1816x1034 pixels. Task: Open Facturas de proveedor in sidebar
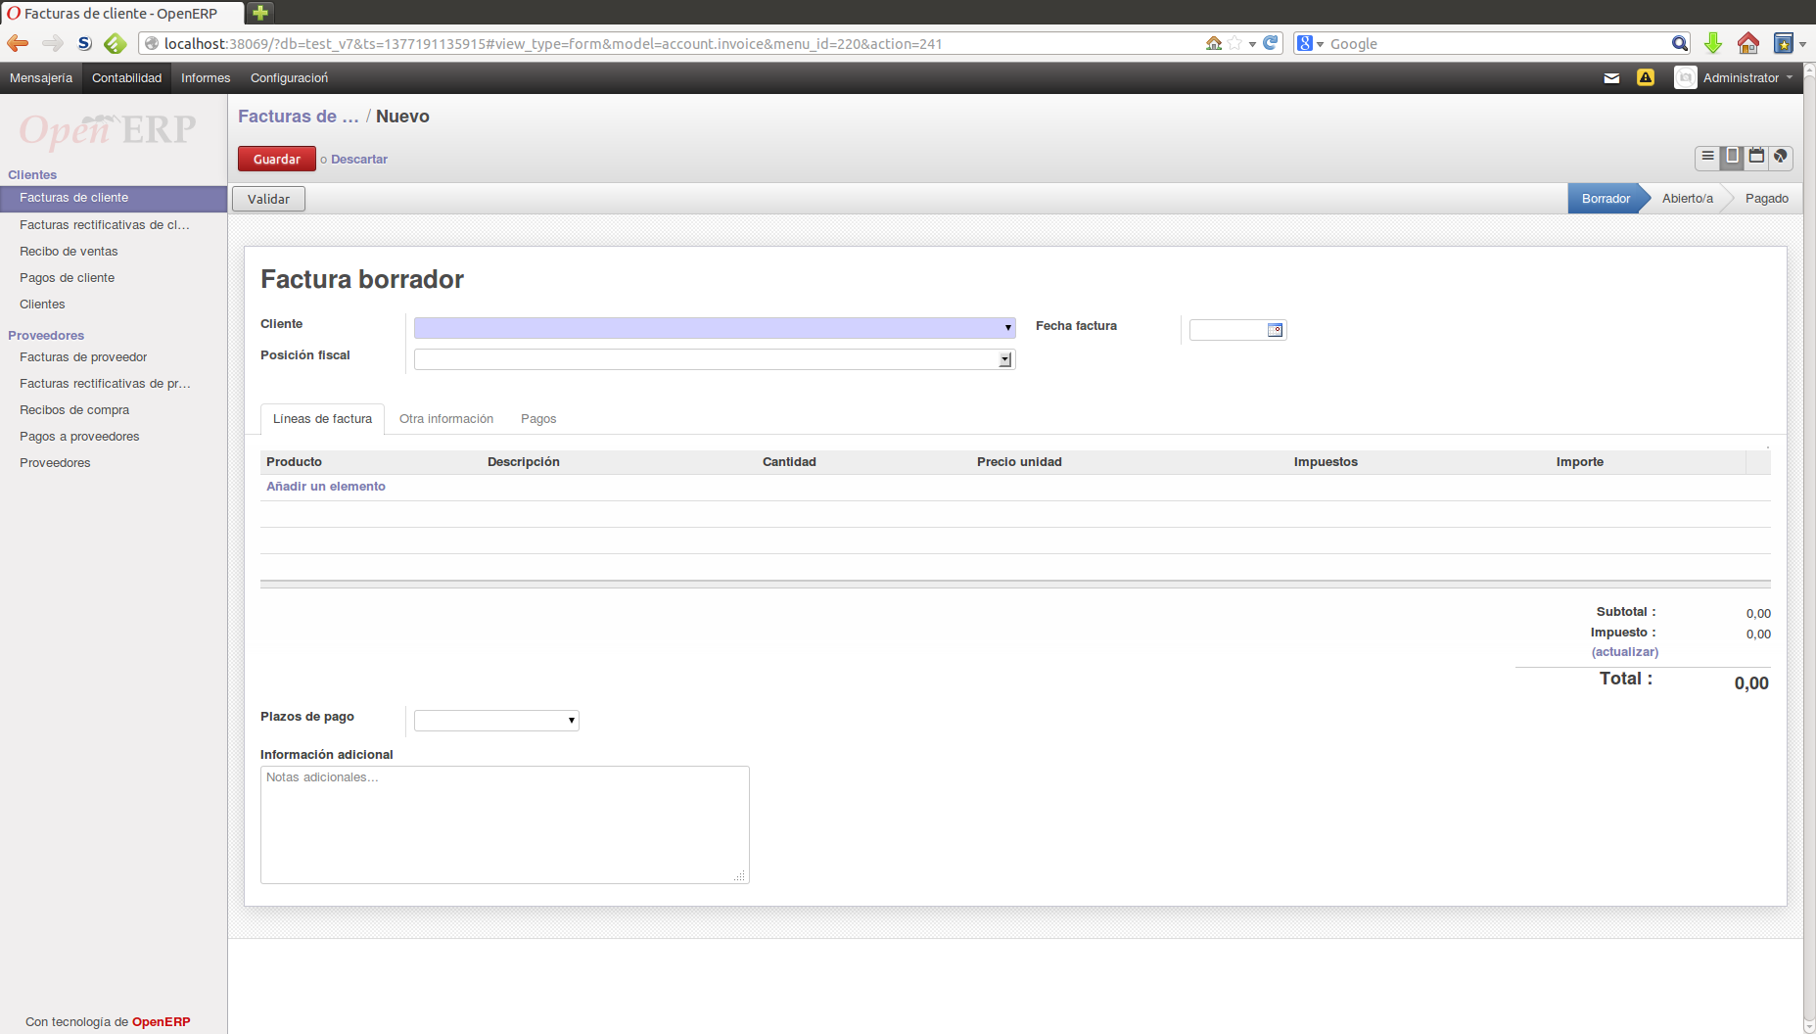pyautogui.click(x=83, y=357)
